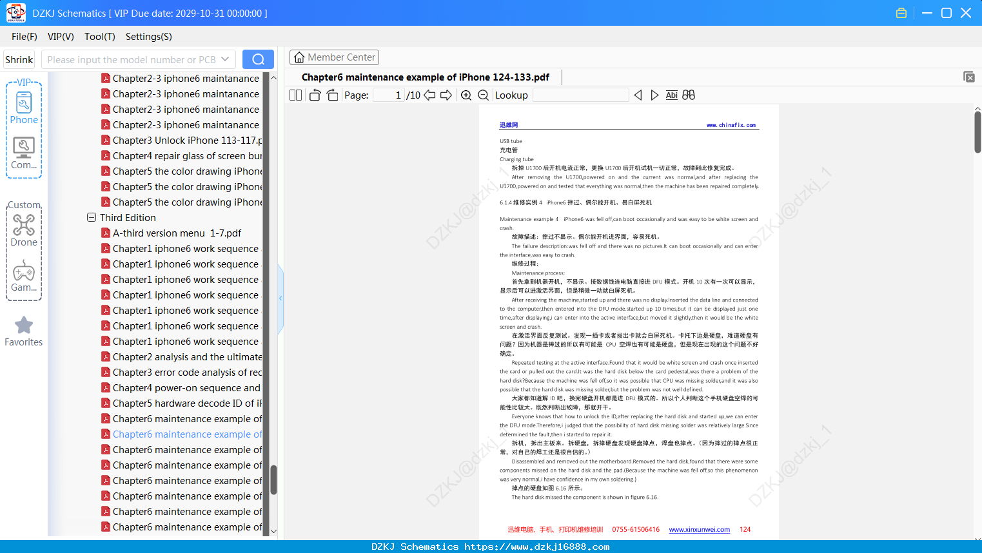Open the www.chinafix.com header link

click(731, 125)
